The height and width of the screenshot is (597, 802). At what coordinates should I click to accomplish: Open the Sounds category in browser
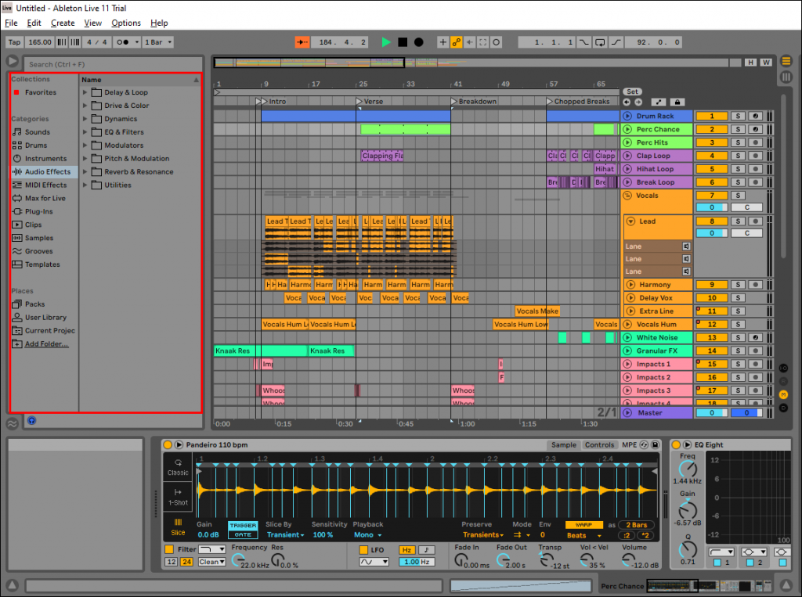coord(38,132)
